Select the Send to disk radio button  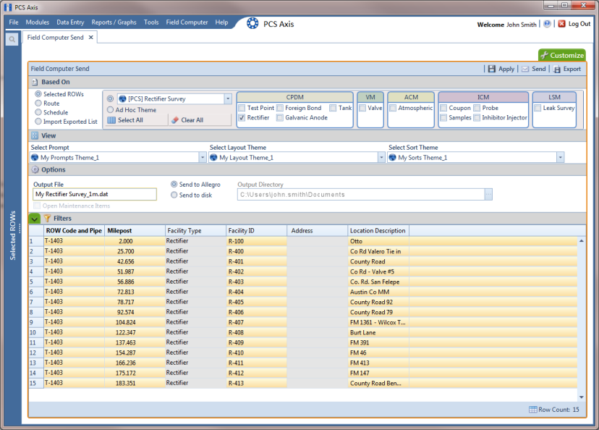click(x=174, y=195)
